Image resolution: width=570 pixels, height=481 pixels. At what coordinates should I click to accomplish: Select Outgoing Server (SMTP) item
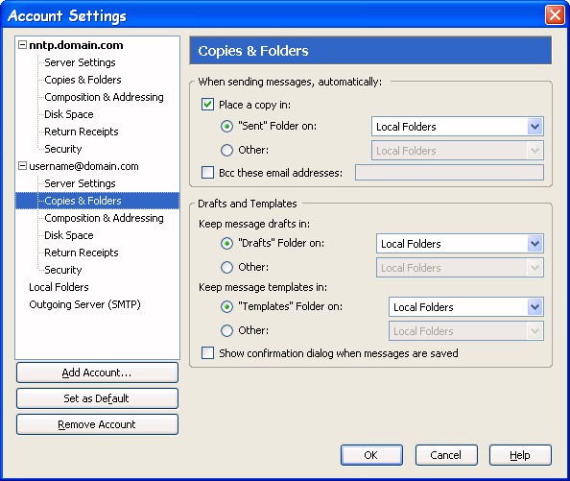[x=84, y=304]
